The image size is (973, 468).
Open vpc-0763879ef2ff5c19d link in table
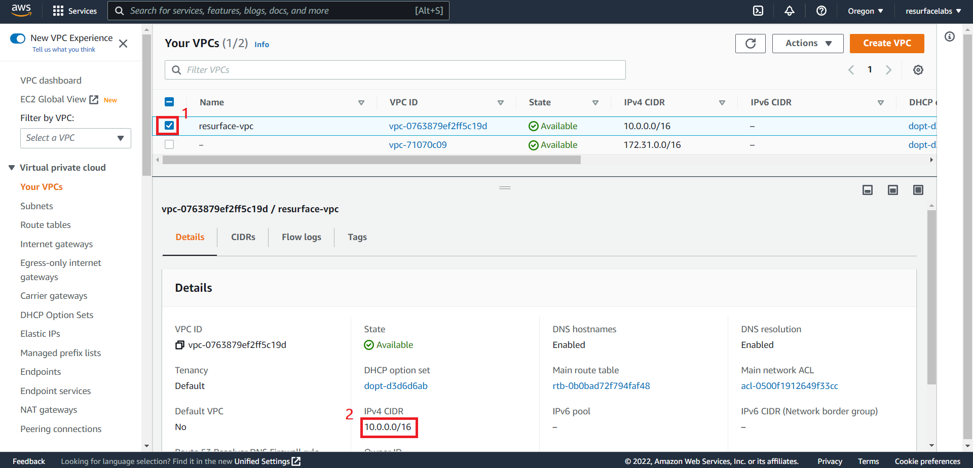pyautogui.click(x=438, y=126)
